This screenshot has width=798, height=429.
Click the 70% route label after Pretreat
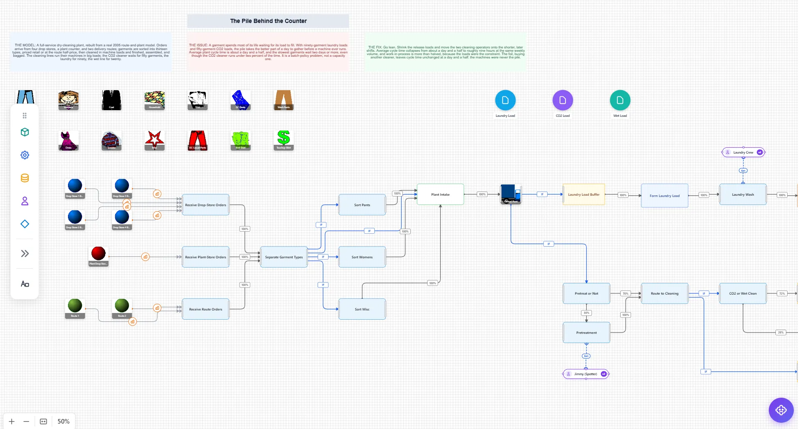[x=625, y=293]
